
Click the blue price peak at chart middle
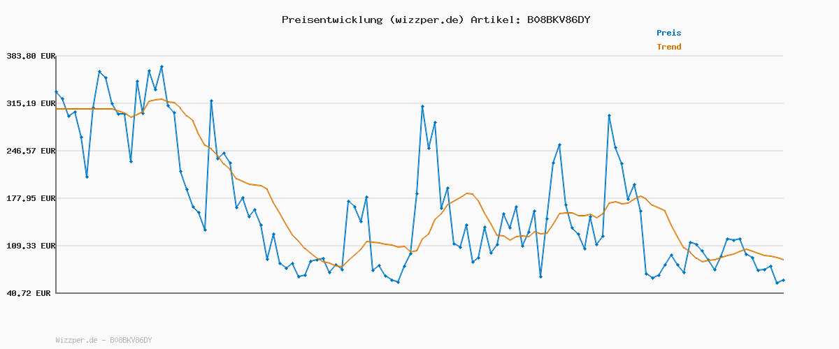click(x=423, y=106)
